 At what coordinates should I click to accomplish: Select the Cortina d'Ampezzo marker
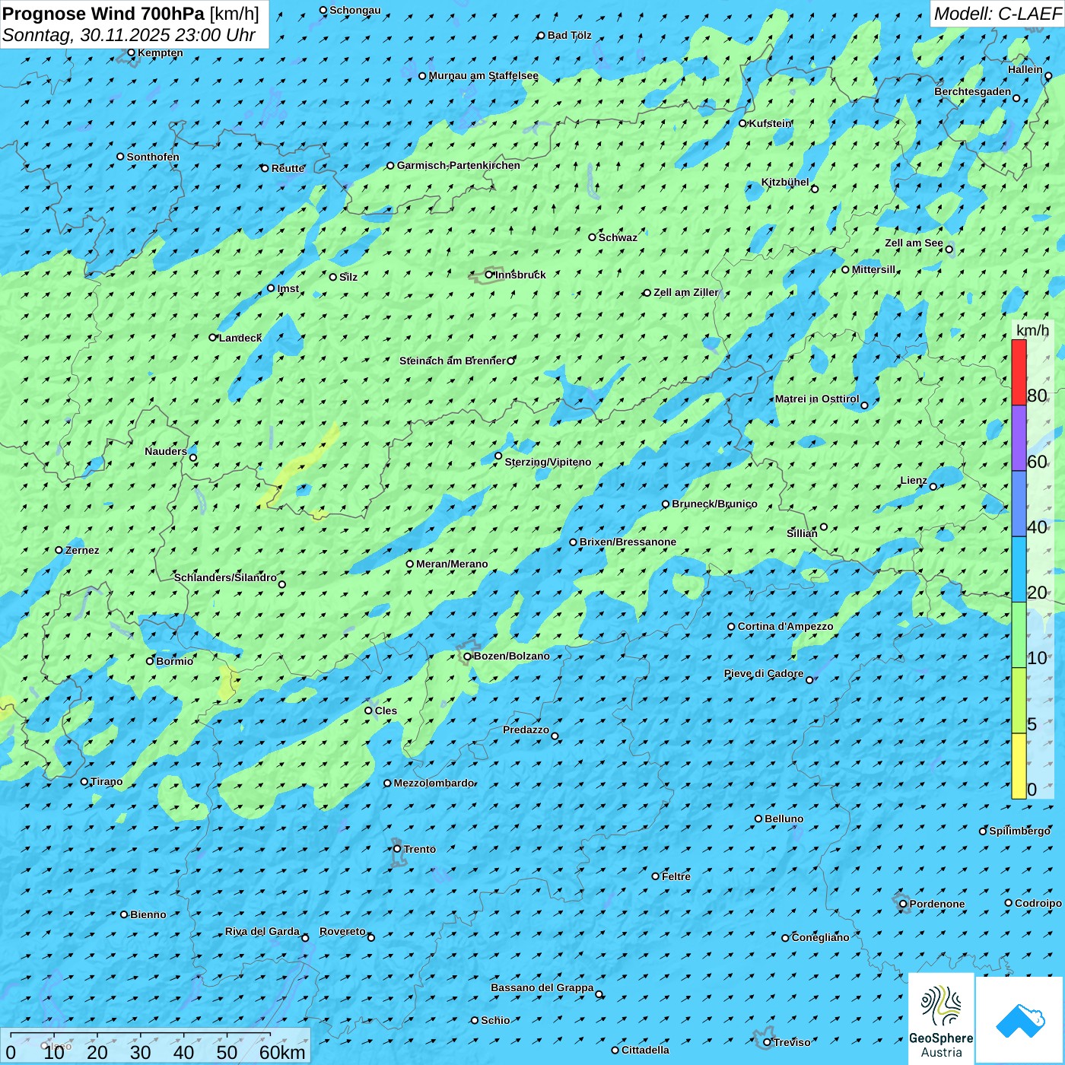click(x=731, y=627)
